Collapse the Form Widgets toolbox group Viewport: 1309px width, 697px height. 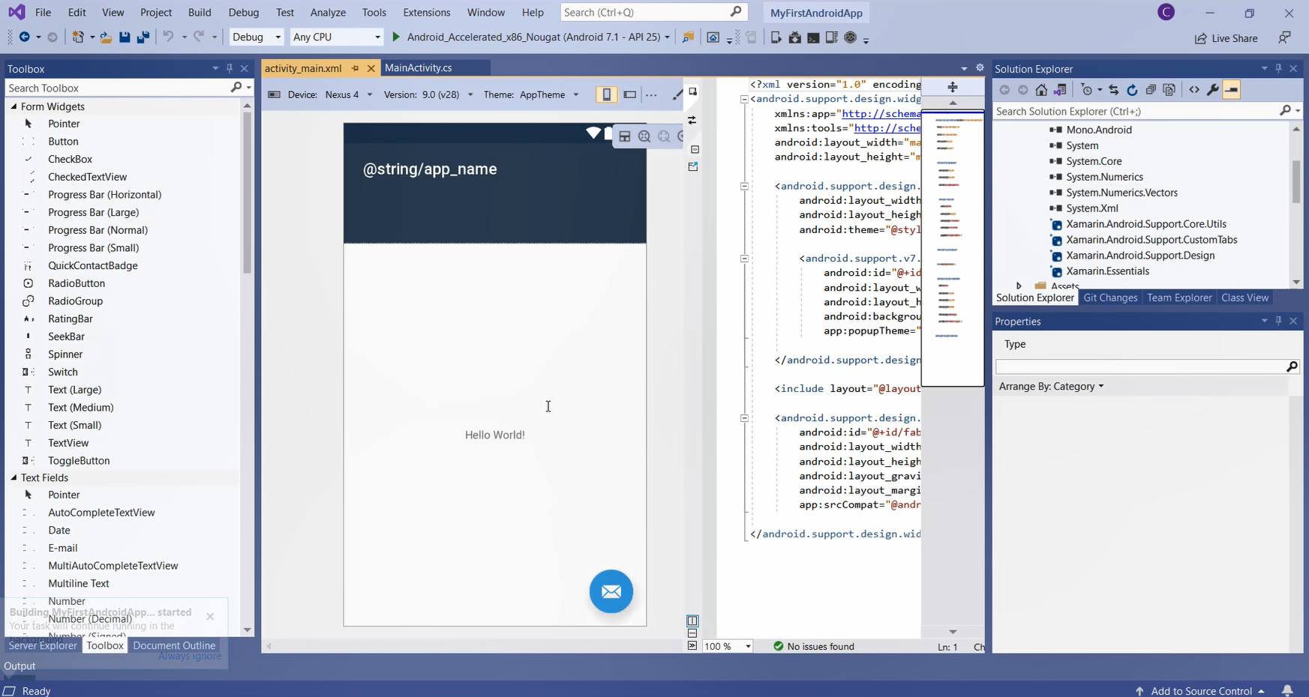click(x=14, y=106)
